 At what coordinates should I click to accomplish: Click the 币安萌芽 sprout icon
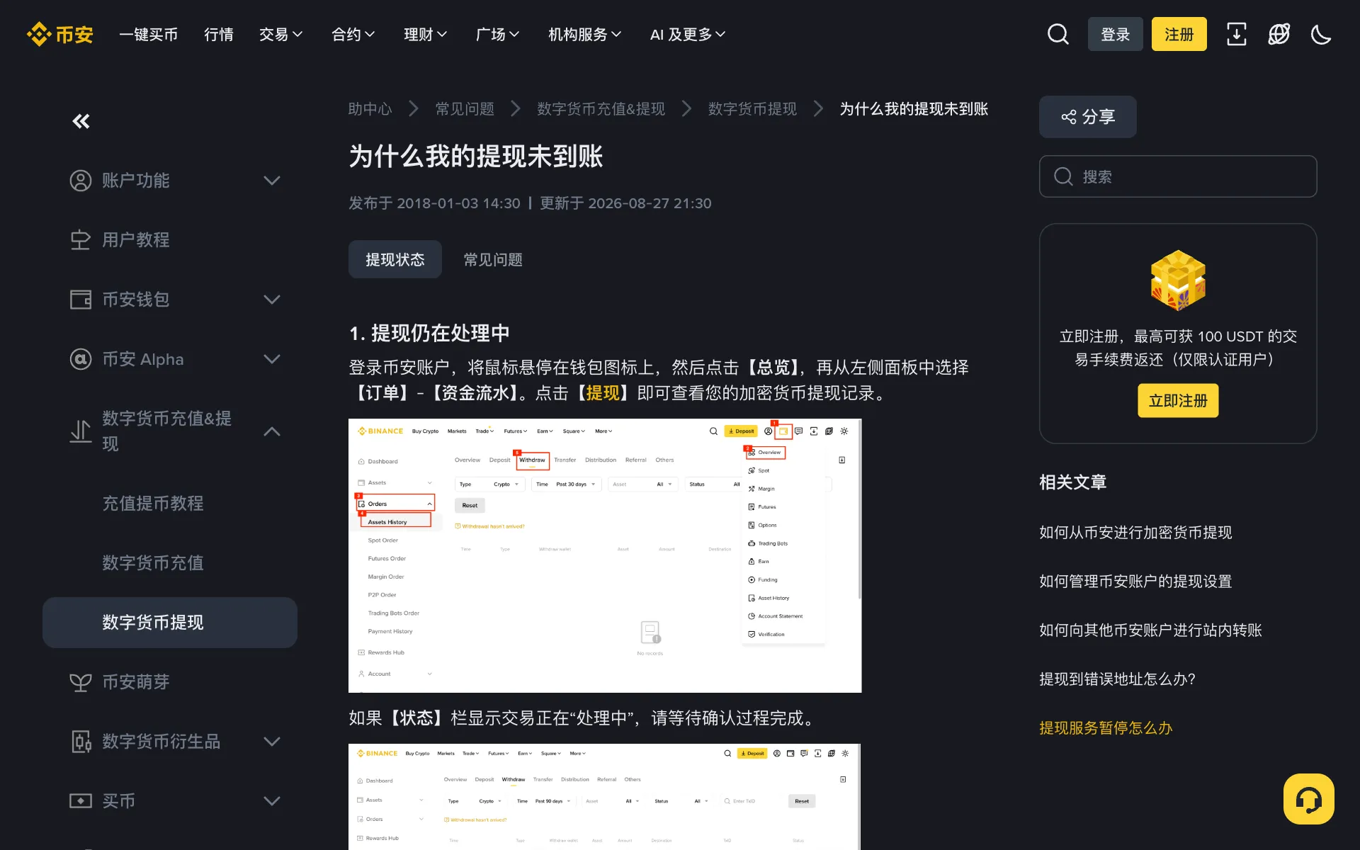(x=81, y=682)
